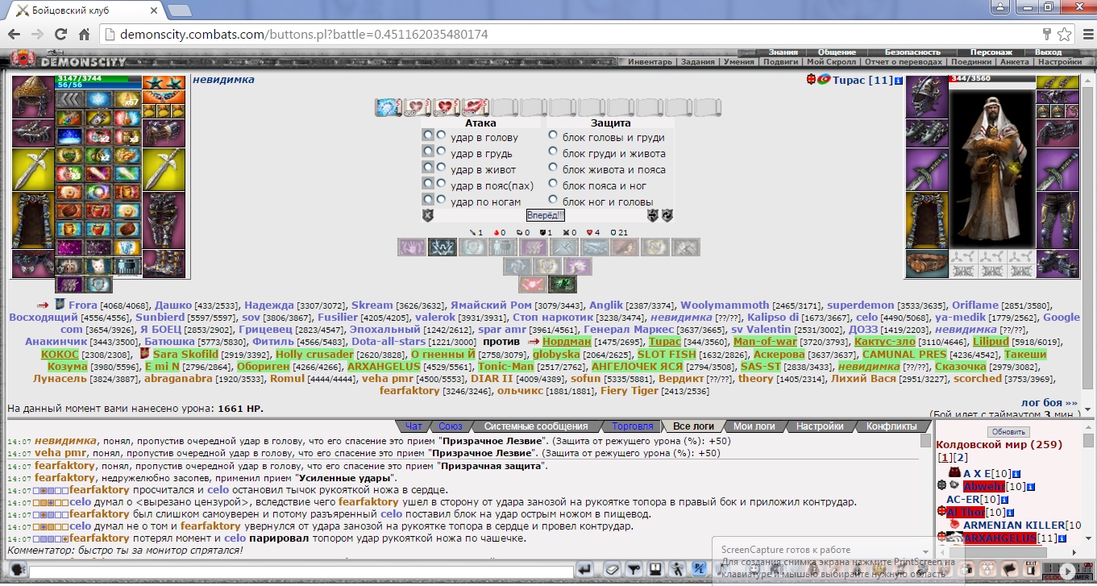The image size is (1097, 586).
Task: Switch to the Мои логи tab
Action: coord(754,426)
